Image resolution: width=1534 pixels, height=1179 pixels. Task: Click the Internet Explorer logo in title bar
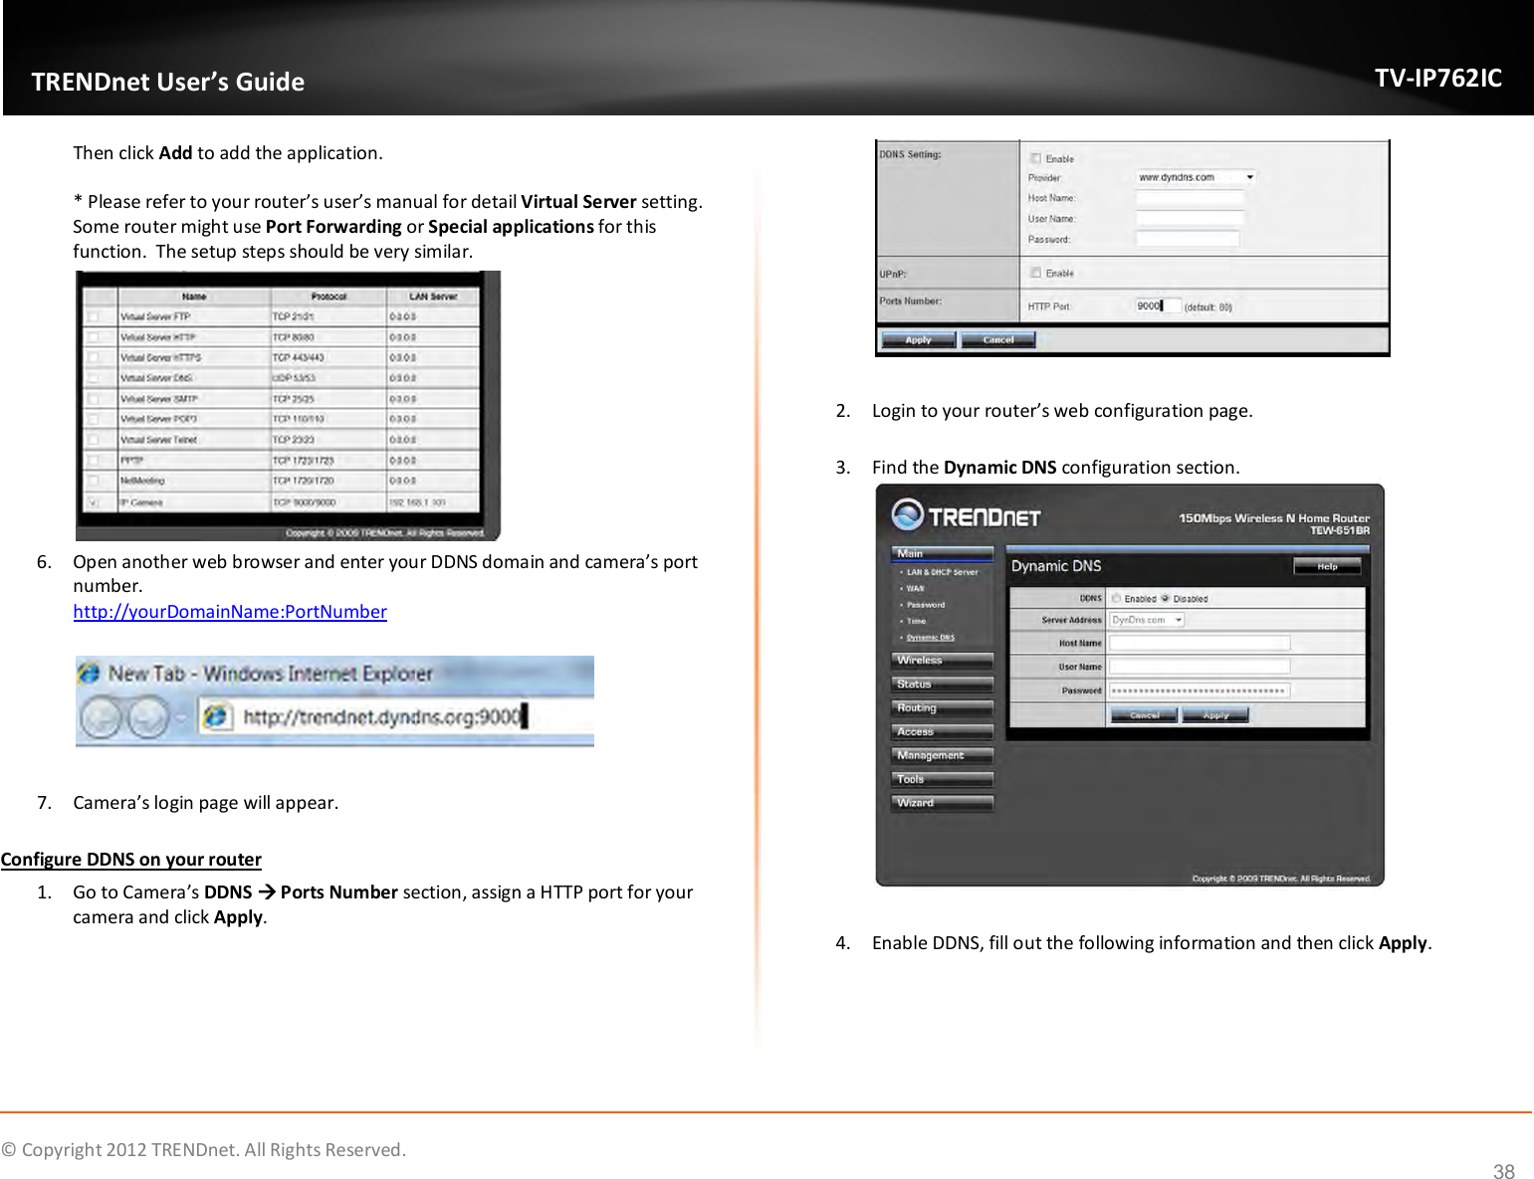pos(89,673)
